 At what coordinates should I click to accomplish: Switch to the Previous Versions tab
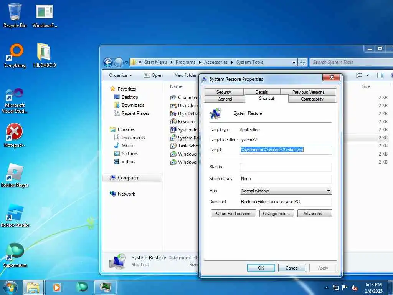point(308,92)
